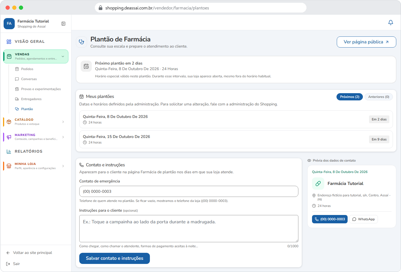The width and height of the screenshot is (401, 272).
Task: Focus the Contato de emergência phone field
Action: 189,191
